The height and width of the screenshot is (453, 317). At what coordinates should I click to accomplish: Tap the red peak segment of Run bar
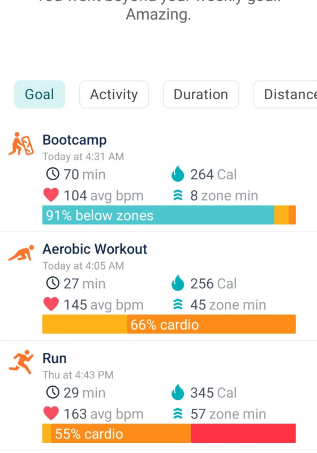[x=243, y=433]
